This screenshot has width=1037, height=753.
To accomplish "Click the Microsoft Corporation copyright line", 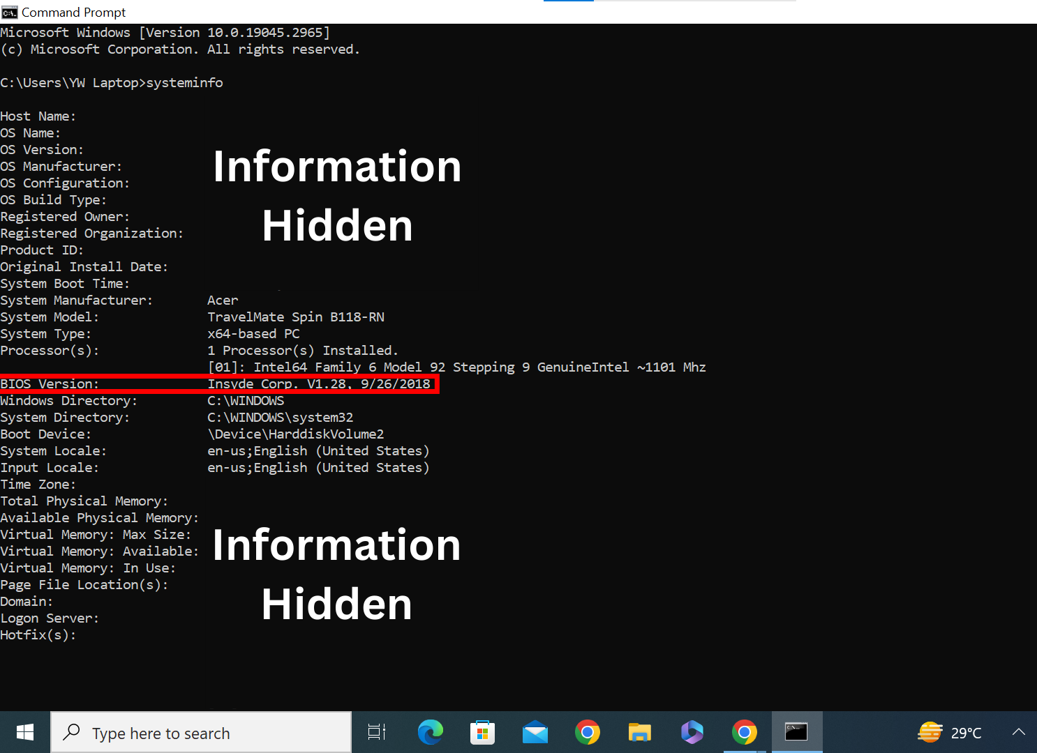I will pos(180,50).
